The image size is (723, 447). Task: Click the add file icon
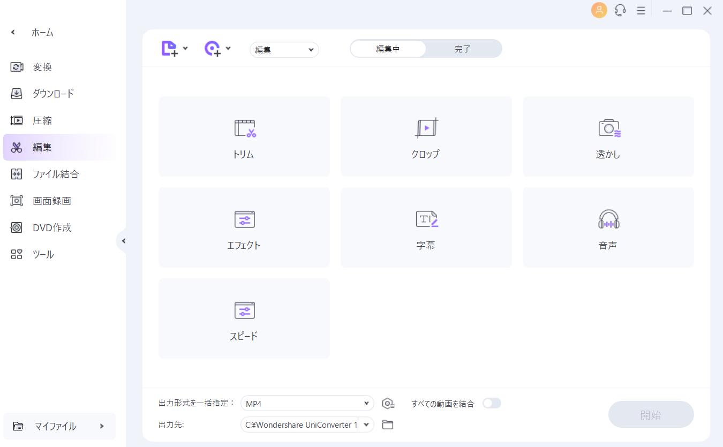click(169, 49)
